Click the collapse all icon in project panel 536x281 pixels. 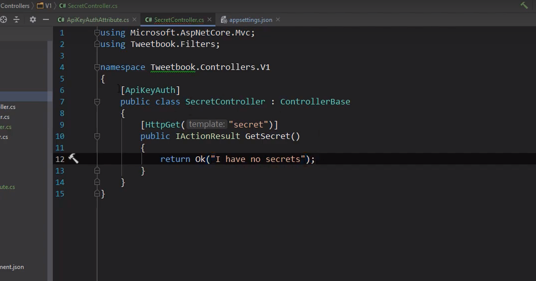17,20
